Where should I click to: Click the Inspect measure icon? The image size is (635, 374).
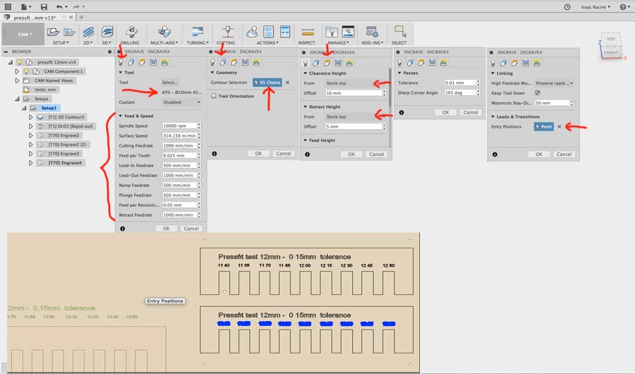308,32
